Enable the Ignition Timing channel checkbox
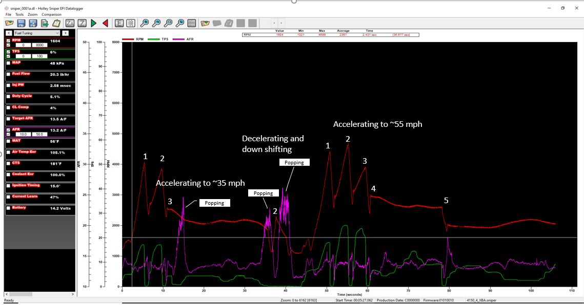The image size is (584, 305). point(8,186)
